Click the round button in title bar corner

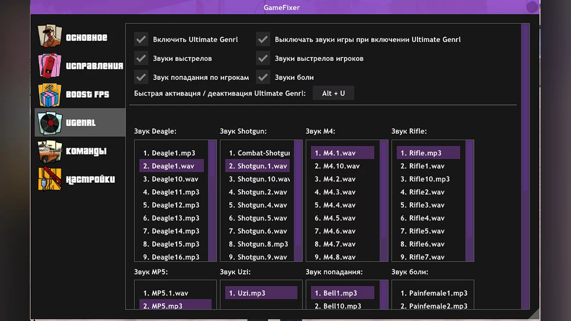pyautogui.click(x=532, y=7)
